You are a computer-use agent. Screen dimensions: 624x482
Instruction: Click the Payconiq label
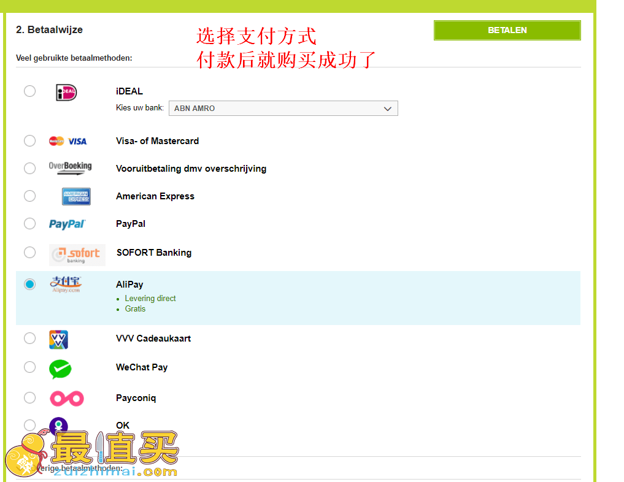(x=136, y=398)
